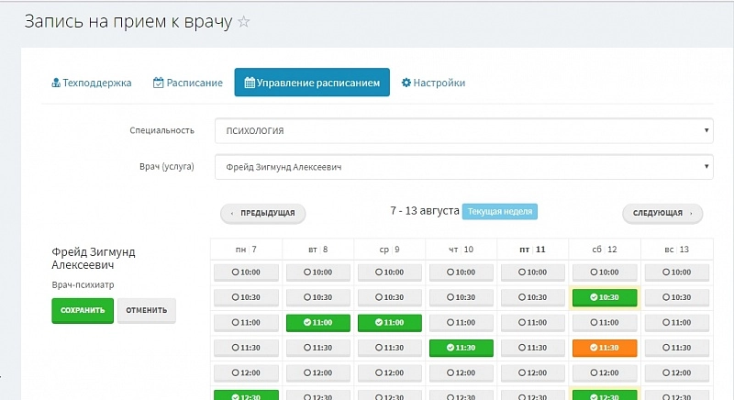Switch to the Расписание tab
Viewport: 734px width, 400px height.
click(188, 83)
